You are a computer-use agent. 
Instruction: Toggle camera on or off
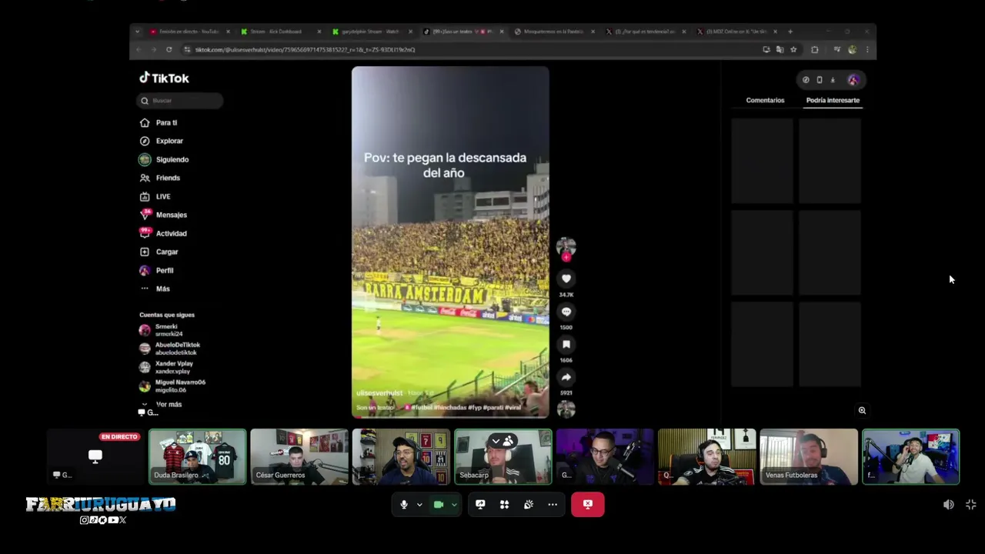(439, 505)
